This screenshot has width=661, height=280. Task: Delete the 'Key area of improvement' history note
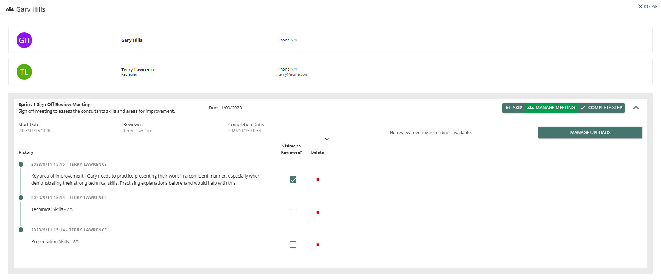point(318,179)
